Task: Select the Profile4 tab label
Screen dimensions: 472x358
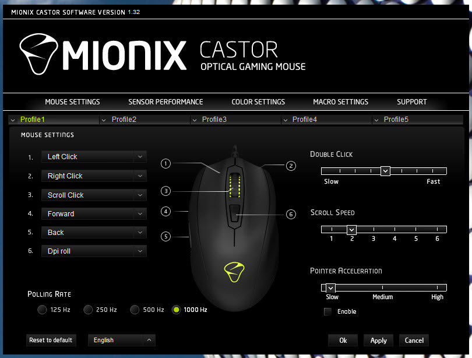Action: [305, 120]
